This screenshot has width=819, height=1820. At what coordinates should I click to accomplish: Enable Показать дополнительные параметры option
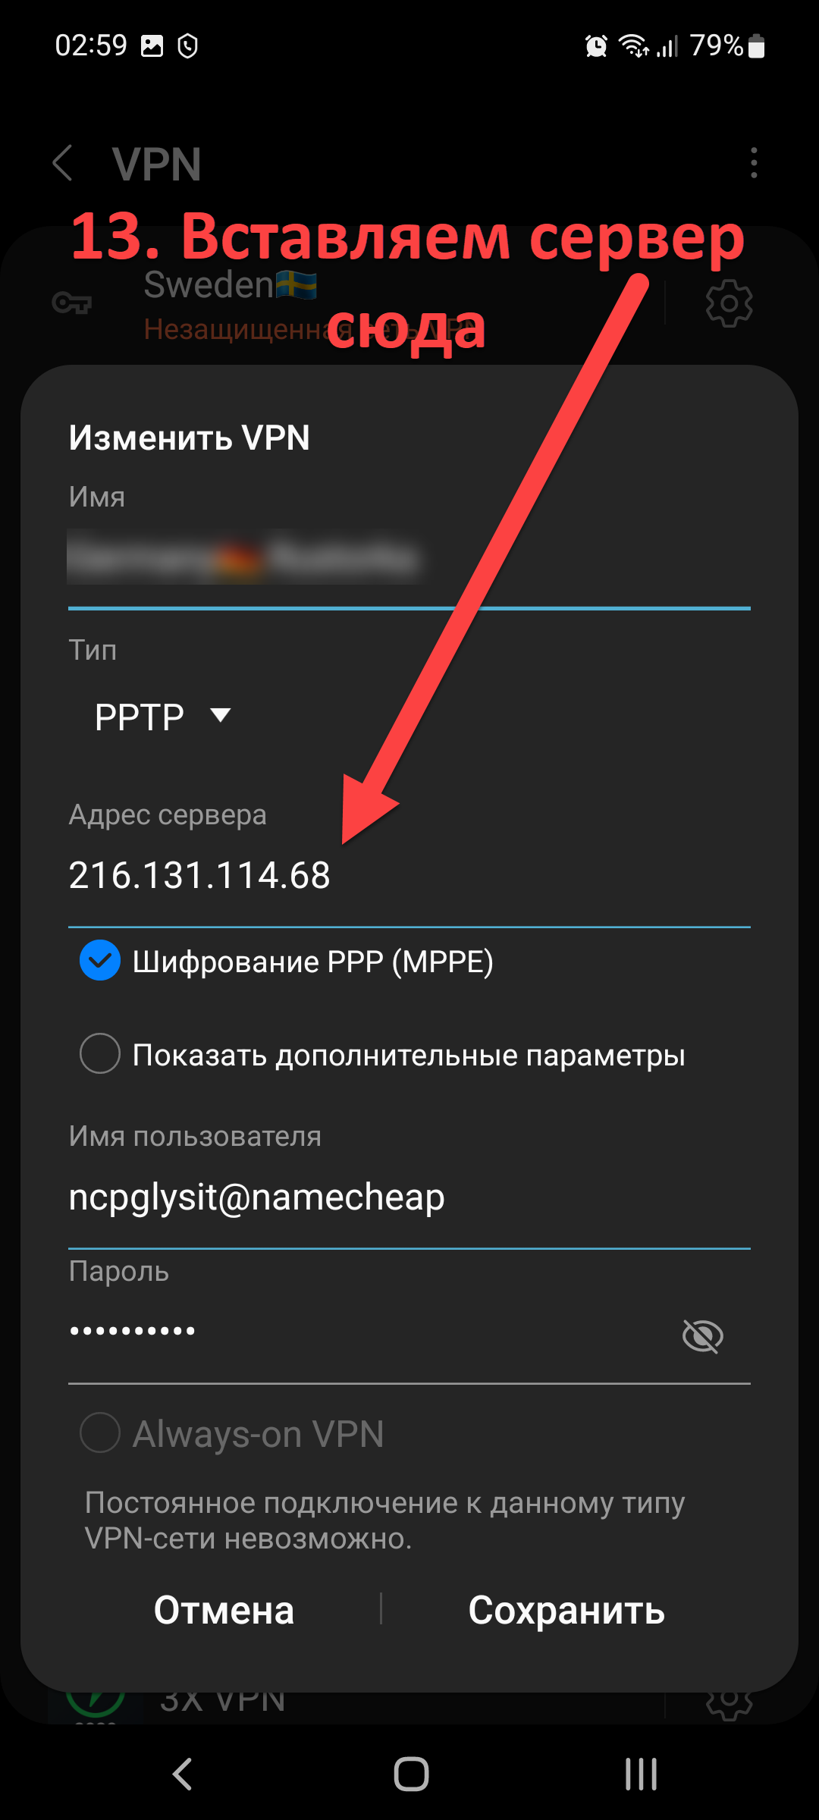point(100,1054)
